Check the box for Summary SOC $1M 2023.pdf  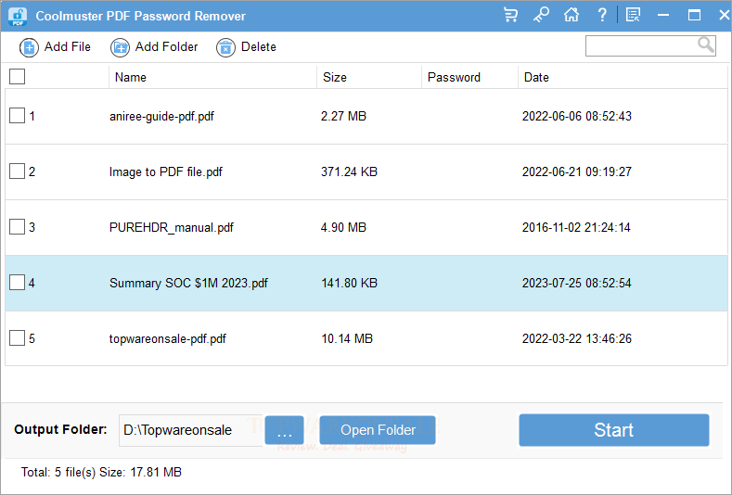(x=18, y=282)
